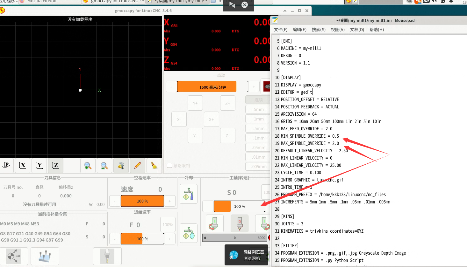
Task: Enable the 忽略限制 checkbox
Action: pos(169,165)
